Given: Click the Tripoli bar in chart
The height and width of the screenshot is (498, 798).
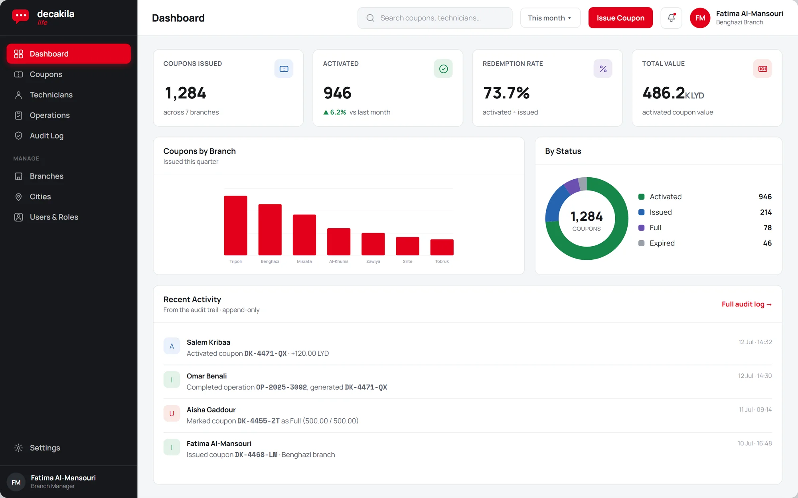Looking at the screenshot, I should (x=235, y=225).
